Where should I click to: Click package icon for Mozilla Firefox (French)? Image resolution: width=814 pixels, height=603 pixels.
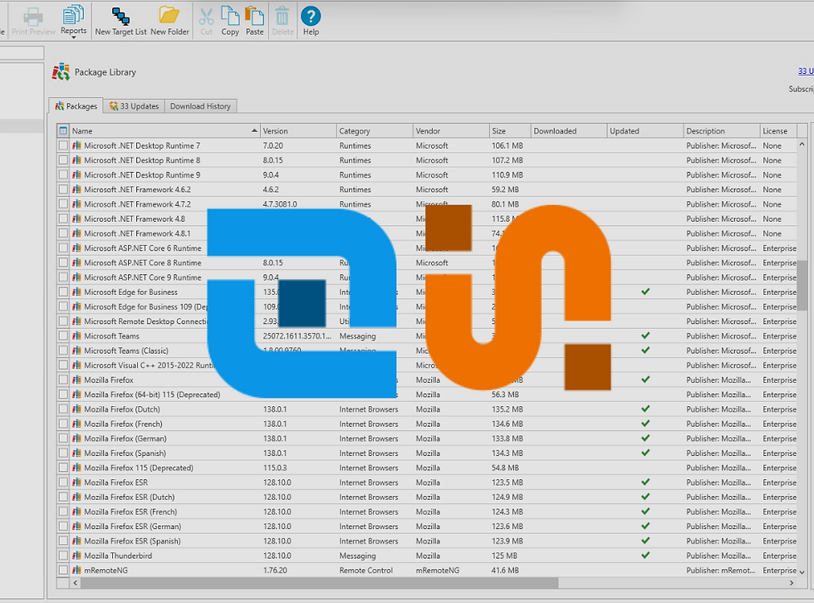[76, 424]
